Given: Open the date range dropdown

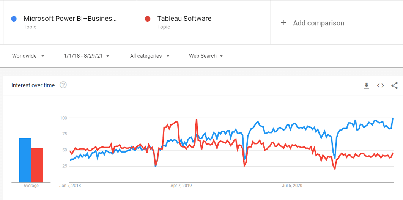Looking at the screenshot, I should tap(87, 56).
